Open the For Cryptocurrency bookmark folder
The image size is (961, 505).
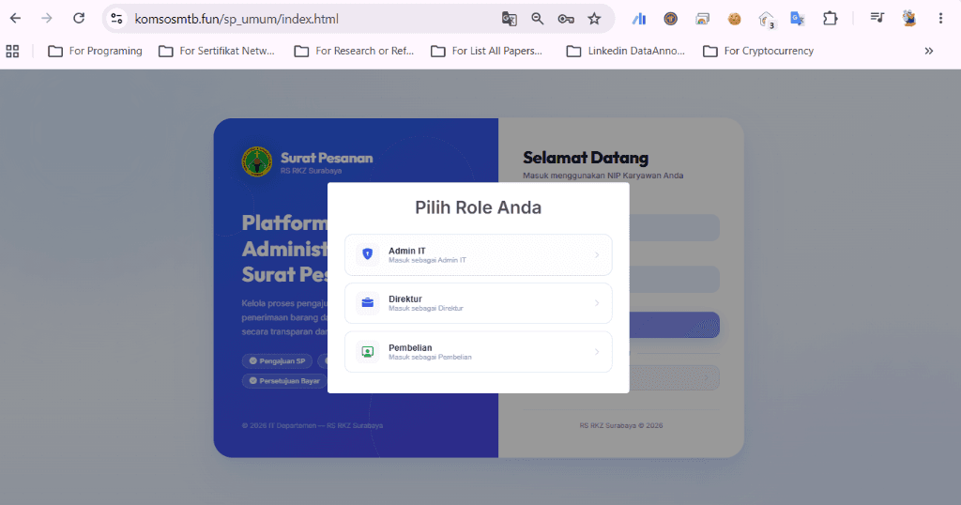[758, 51]
